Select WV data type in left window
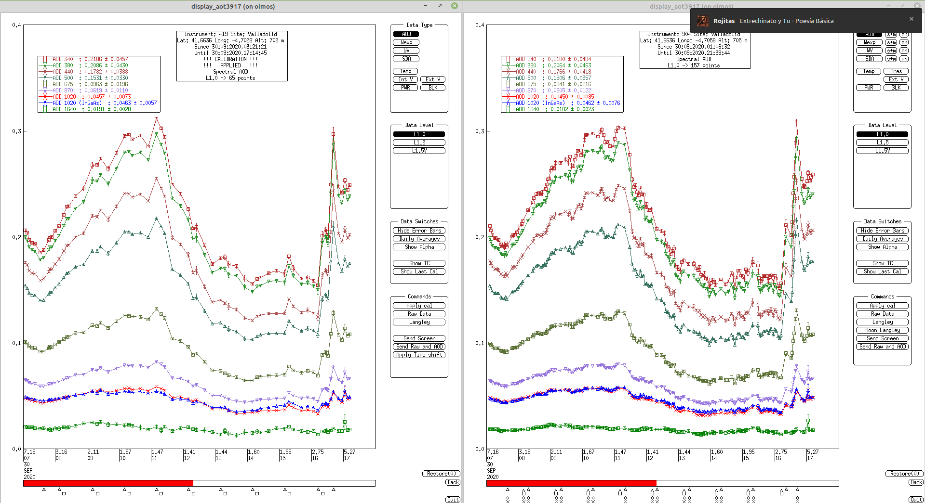Image resolution: width=925 pixels, height=503 pixels. pos(406,51)
